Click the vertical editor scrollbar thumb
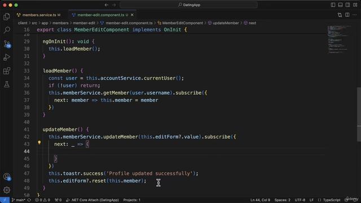The height and width of the screenshot is (203, 361). 359,114
